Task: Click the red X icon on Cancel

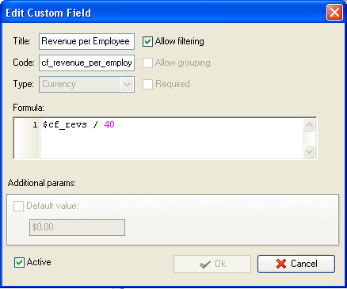Action: tap(281, 264)
